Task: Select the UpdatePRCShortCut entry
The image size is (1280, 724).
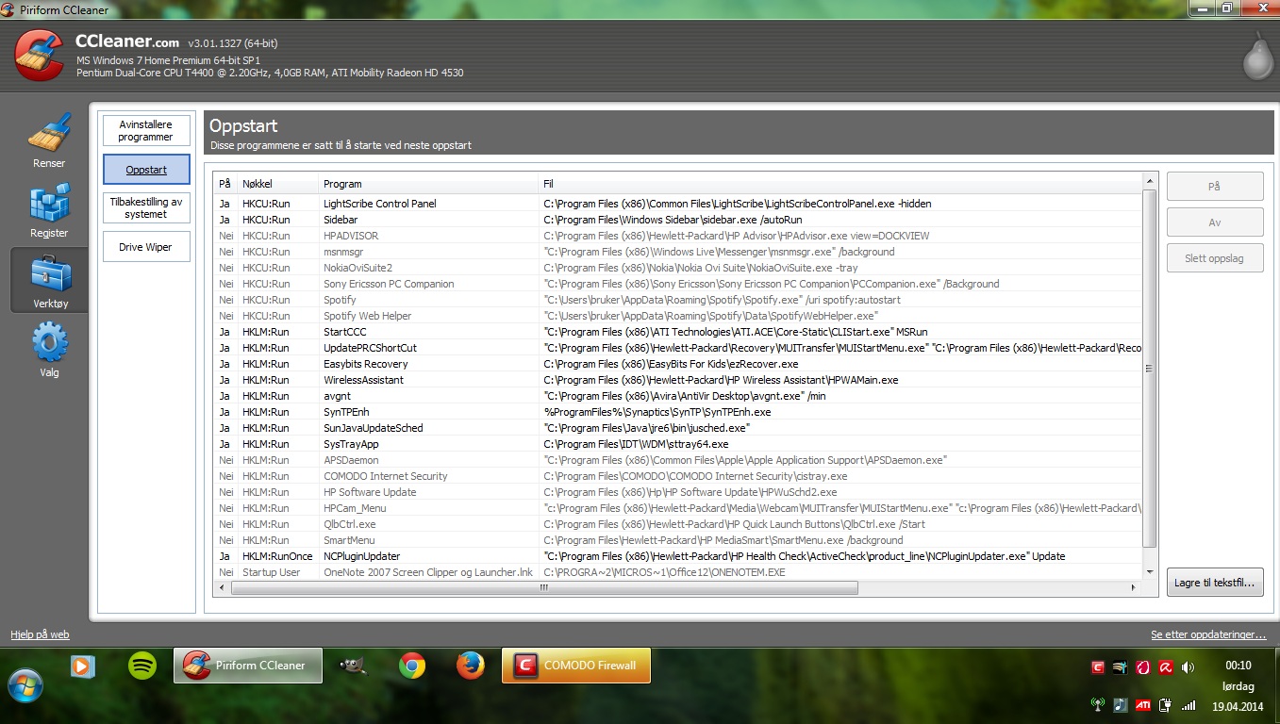Action: pos(678,348)
